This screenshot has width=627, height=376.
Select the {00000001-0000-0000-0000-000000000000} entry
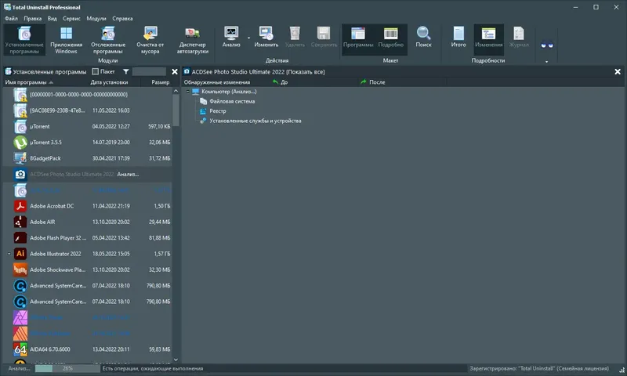point(88,94)
